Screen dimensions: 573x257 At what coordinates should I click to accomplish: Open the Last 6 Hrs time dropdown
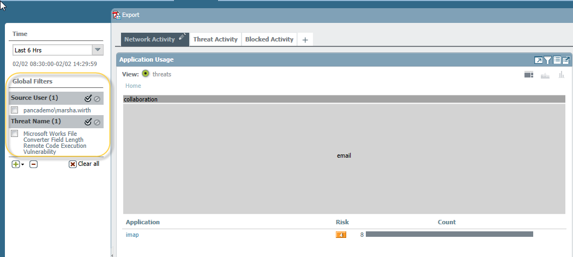click(98, 50)
